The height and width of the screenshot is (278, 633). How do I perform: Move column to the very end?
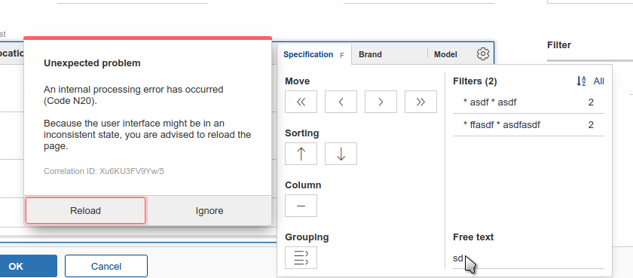coord(420,102)
